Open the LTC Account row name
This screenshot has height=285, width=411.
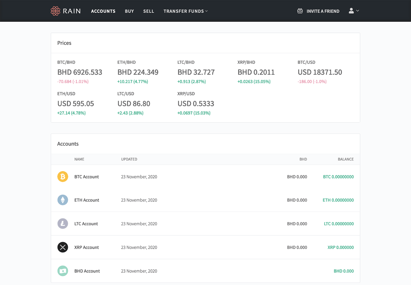(x=86, y=224)
